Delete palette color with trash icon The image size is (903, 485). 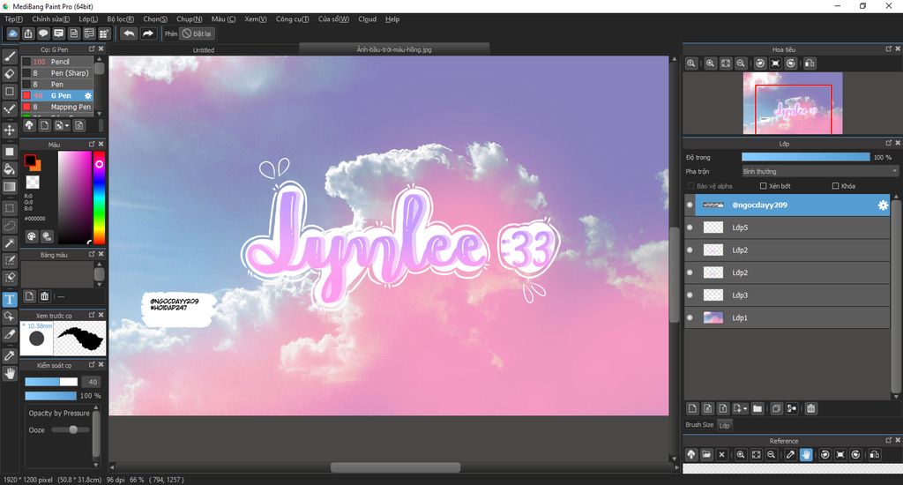[44, 296]
